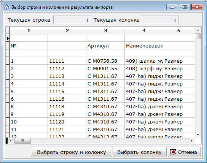
Task: Click the Артикул cell
Action: click(105, 46)
